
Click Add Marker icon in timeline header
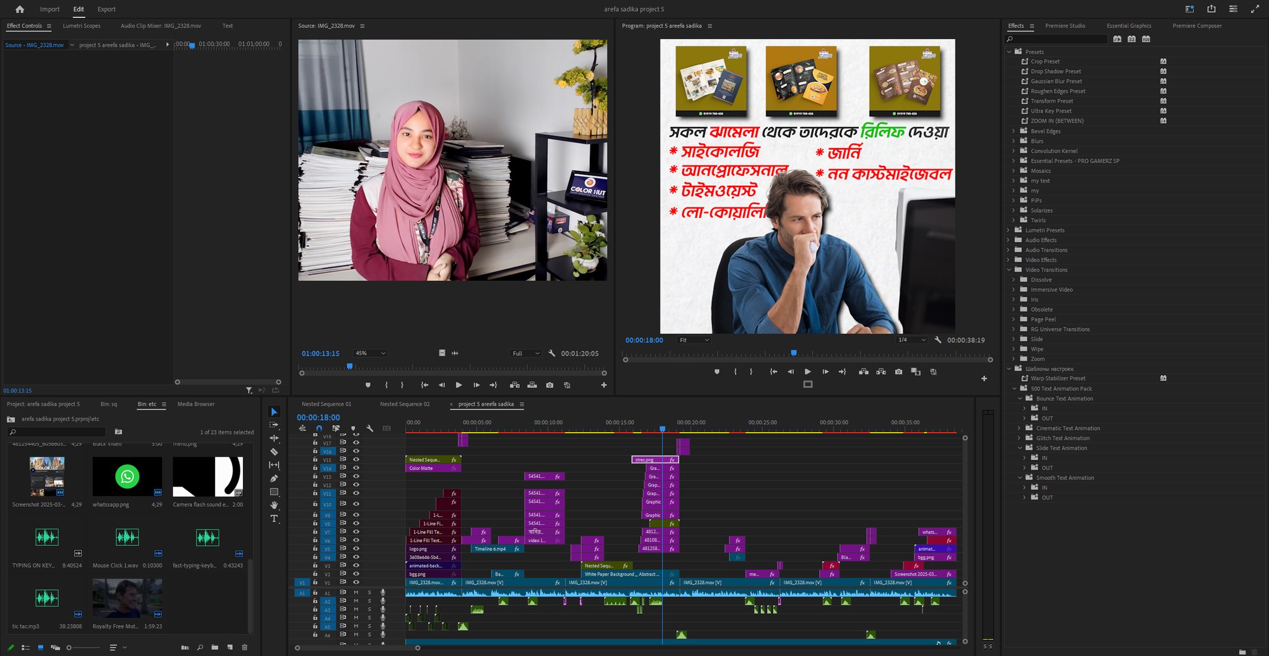pos(353,428)
